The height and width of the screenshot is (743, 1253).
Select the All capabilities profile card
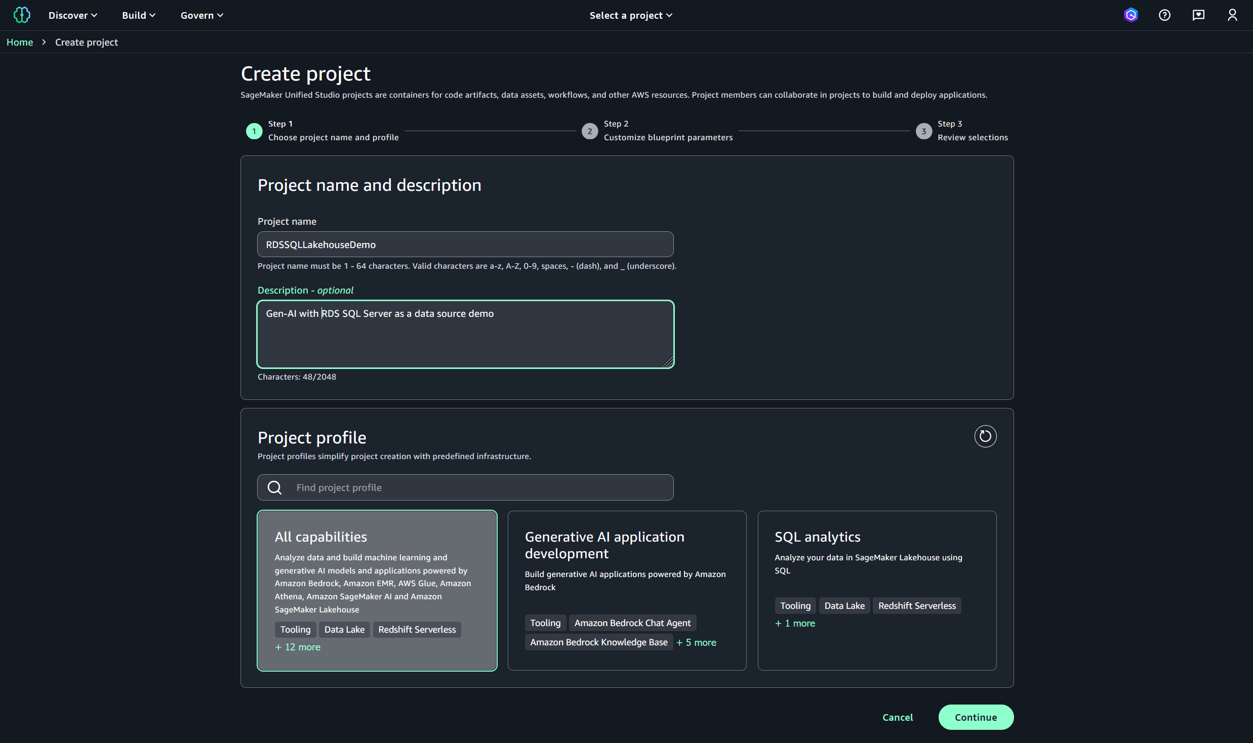(377, 590)
